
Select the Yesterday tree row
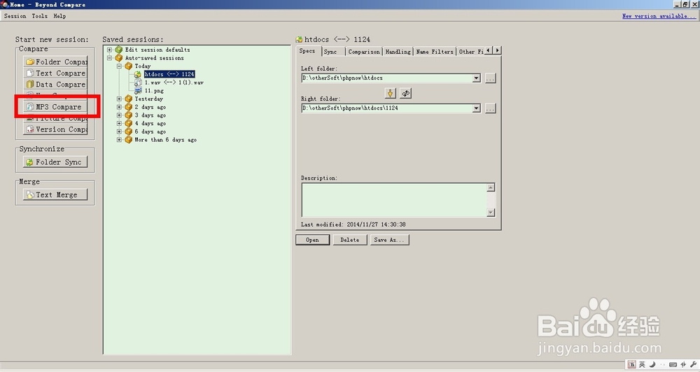148,99
